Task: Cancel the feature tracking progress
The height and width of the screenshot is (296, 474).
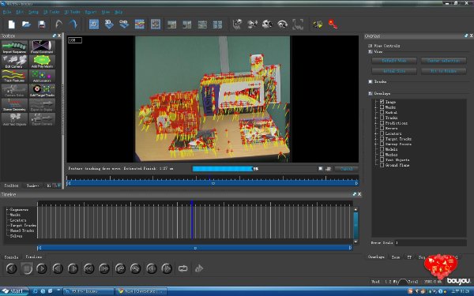Action: 347,169
